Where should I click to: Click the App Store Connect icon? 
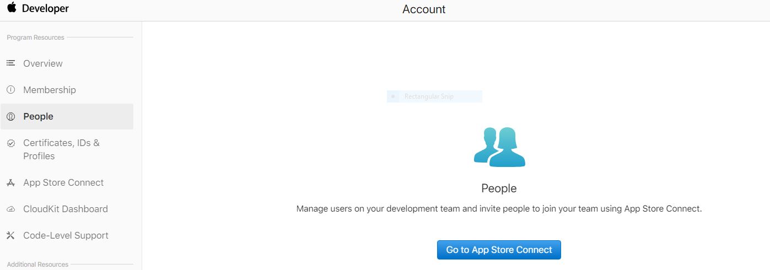click(x=10, y=183)
